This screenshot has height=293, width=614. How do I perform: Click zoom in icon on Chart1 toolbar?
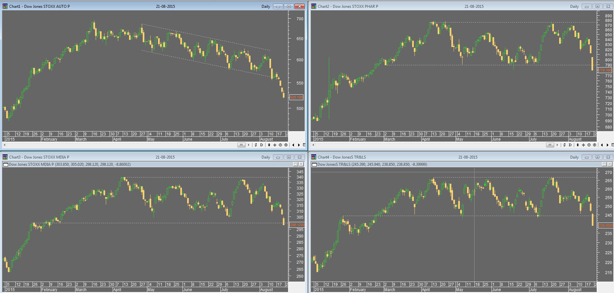coord(286,145)
